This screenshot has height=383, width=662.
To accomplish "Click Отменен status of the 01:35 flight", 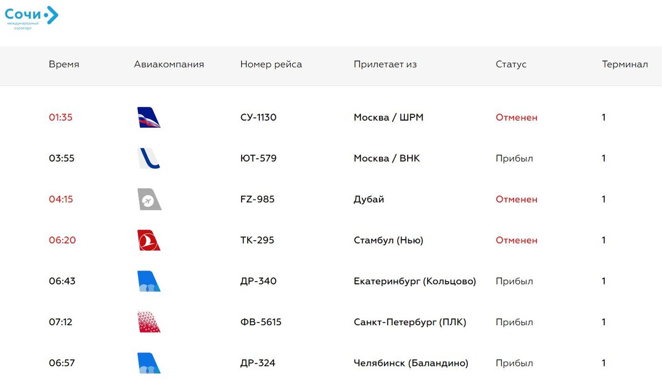I will 516,117.
